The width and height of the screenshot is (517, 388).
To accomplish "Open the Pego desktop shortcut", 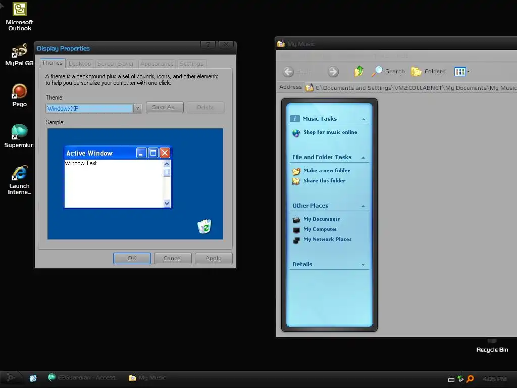I will pyautogui.click(x=20, y=95).
